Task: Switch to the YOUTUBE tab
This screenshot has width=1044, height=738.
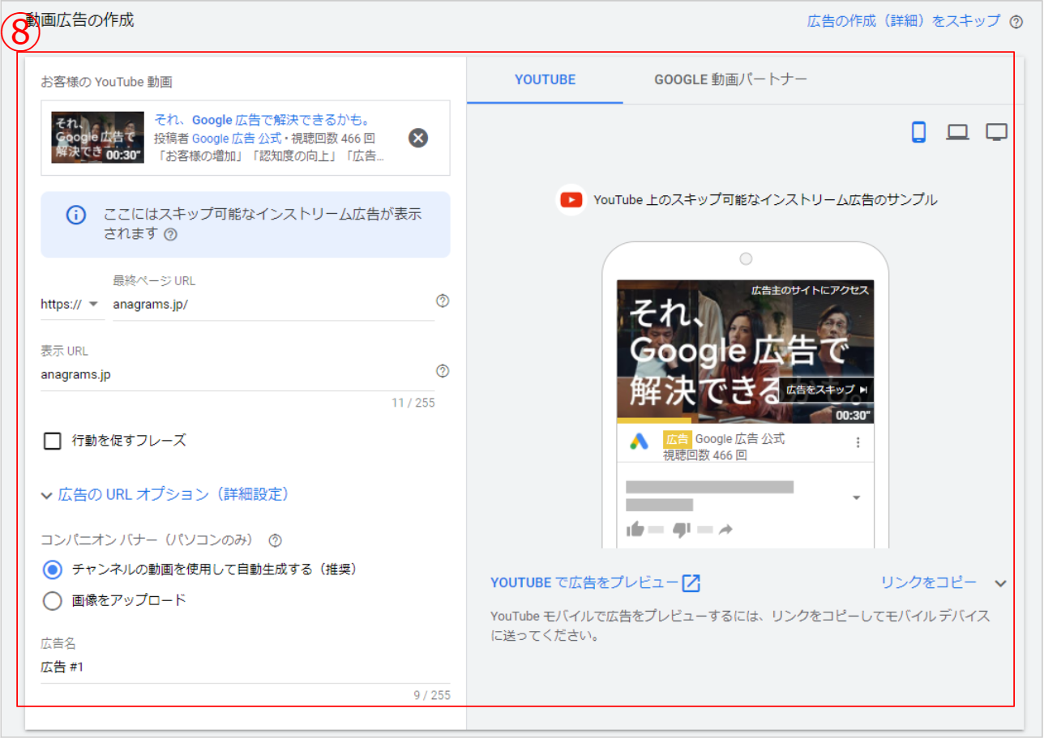Action: pyautogui.click(x=545, y=79)
